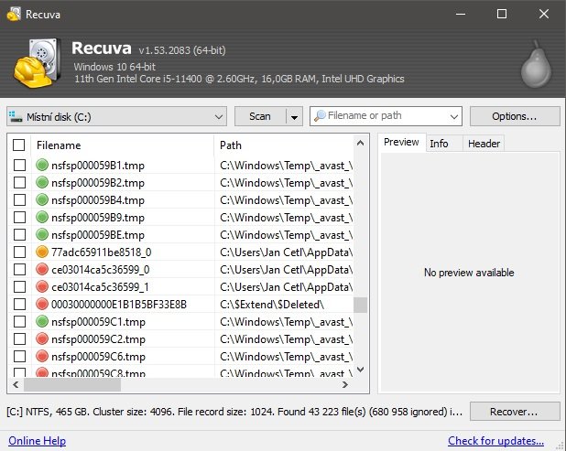Maximize the Recuva window
The image size is (566, 451).
502,14
